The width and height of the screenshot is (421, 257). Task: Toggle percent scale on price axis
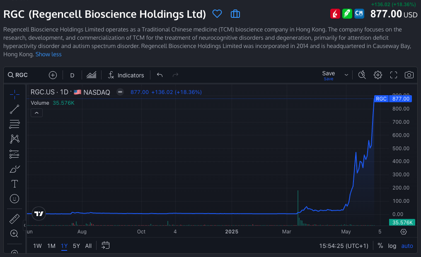tap(380, 246)
